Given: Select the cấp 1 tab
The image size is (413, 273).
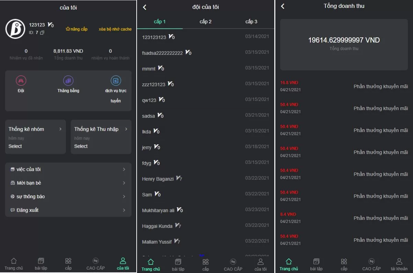Looking at the screenshot, I should (x=160, y=22).
